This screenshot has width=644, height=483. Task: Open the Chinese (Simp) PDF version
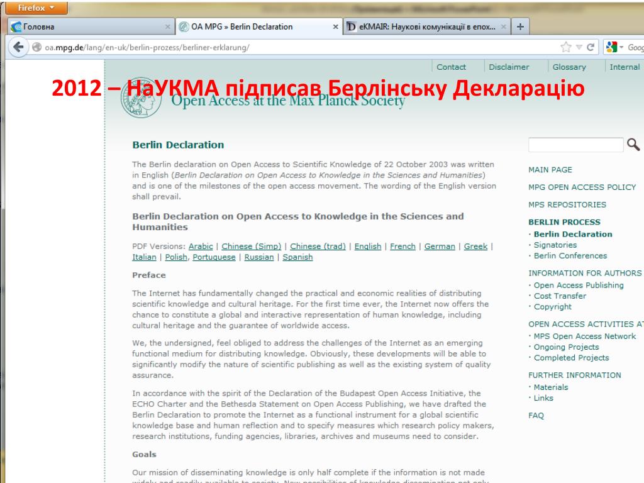pos(252,247)
